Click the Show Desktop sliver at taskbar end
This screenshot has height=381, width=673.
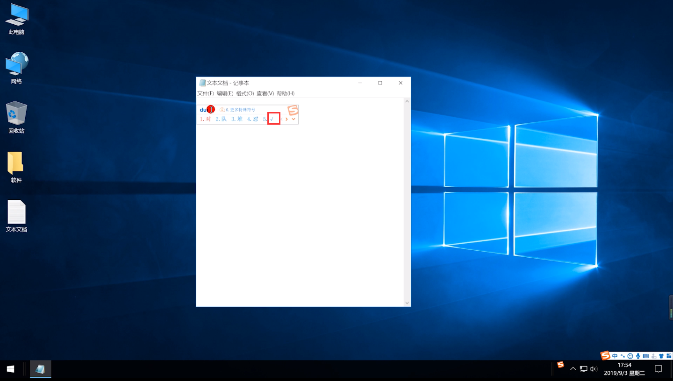click(672, 369)
